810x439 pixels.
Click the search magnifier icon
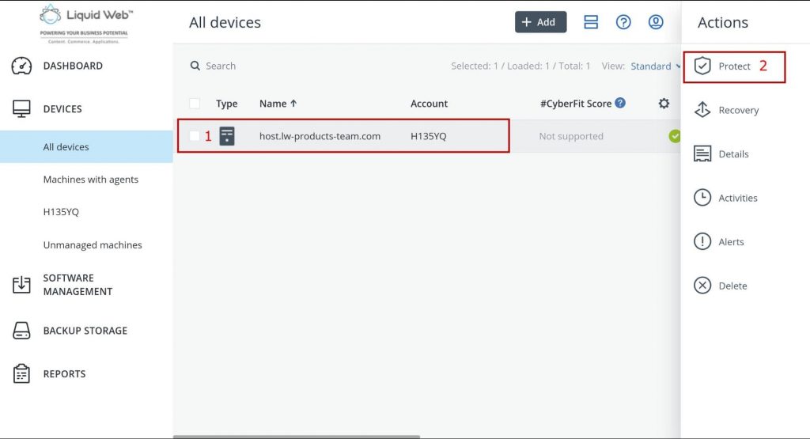195,66
